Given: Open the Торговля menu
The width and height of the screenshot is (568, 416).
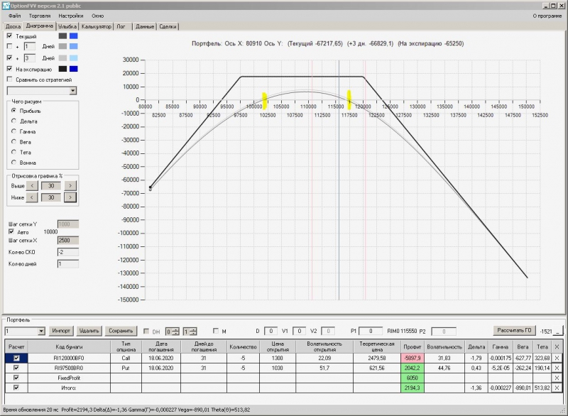Looking at the screenshot, I should tap(40, 15).
